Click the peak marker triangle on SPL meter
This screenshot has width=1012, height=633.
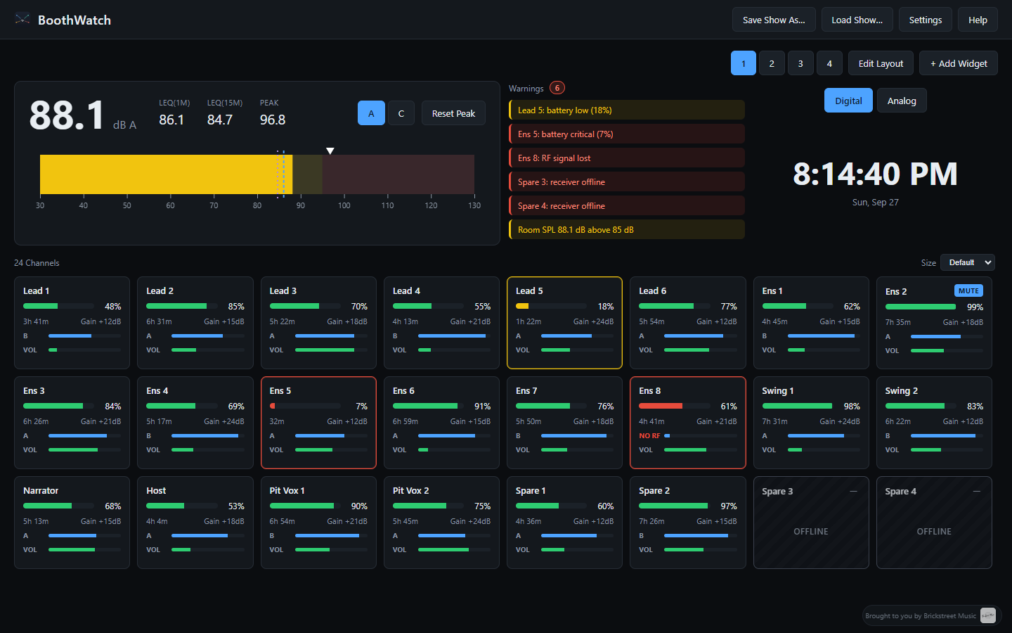pyautogui.click(x=330, y=151)
